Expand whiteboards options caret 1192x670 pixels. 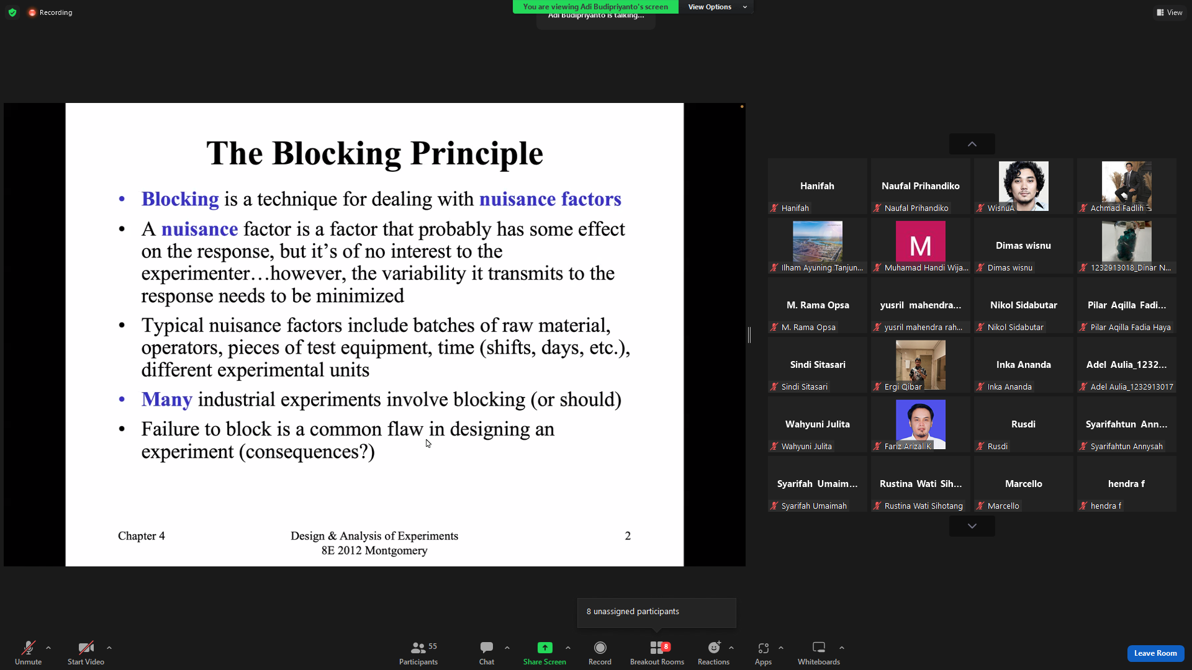click(842, 648)
